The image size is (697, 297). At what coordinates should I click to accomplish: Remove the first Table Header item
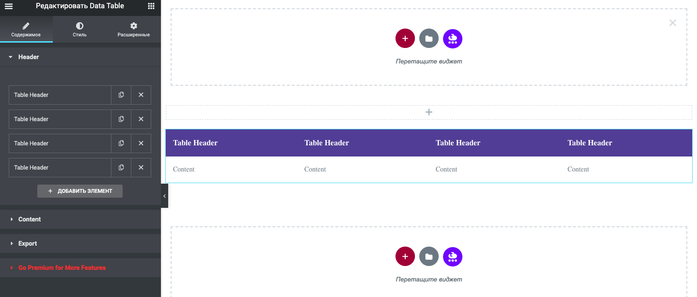[141, 95]
